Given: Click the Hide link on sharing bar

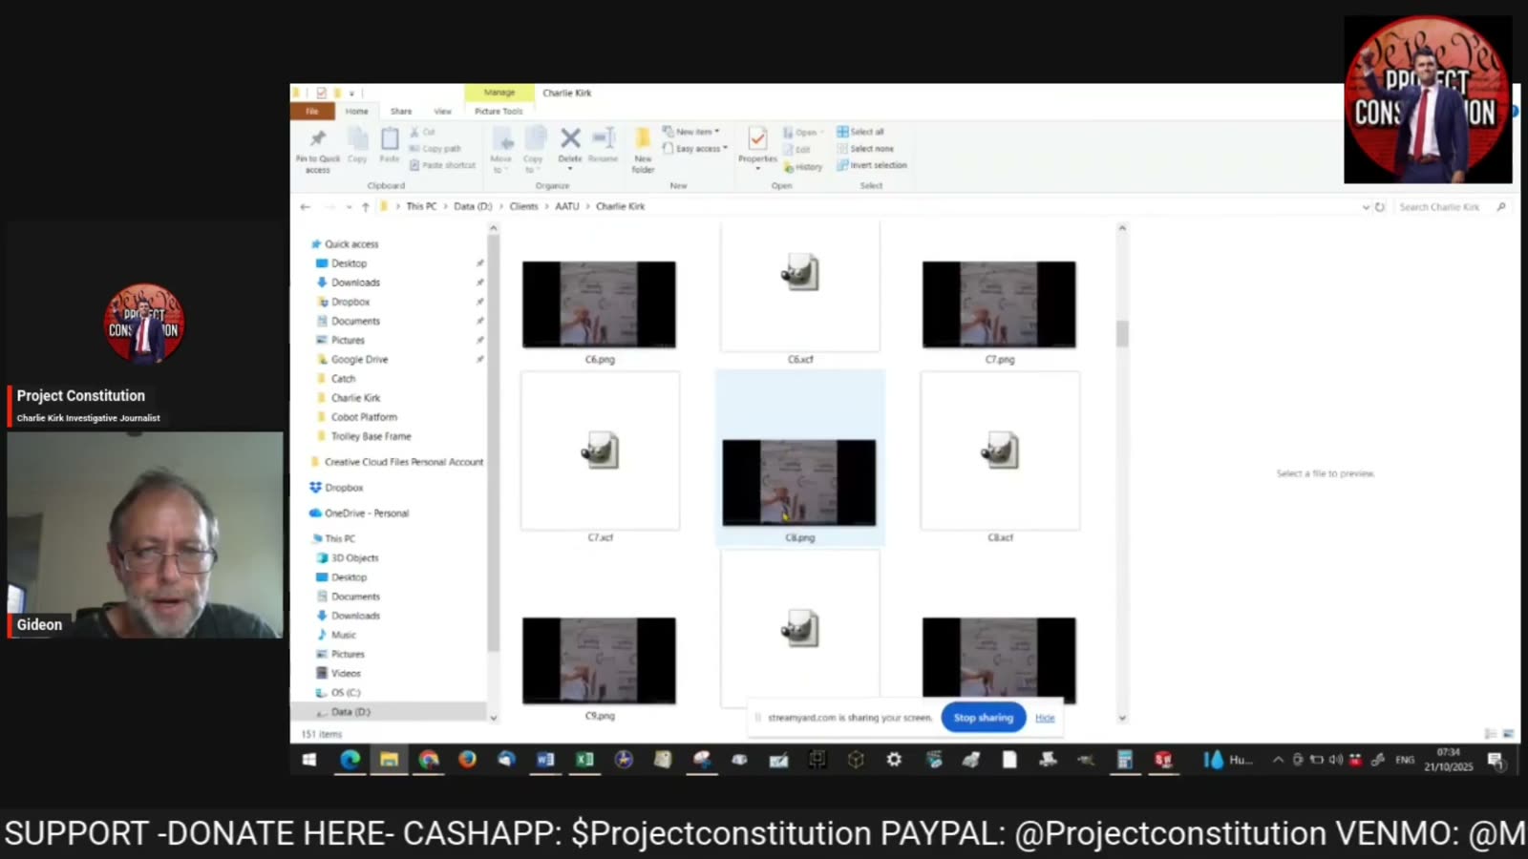Looking at the screenshot, I should pyautogui.click(x=1045, y=718).
